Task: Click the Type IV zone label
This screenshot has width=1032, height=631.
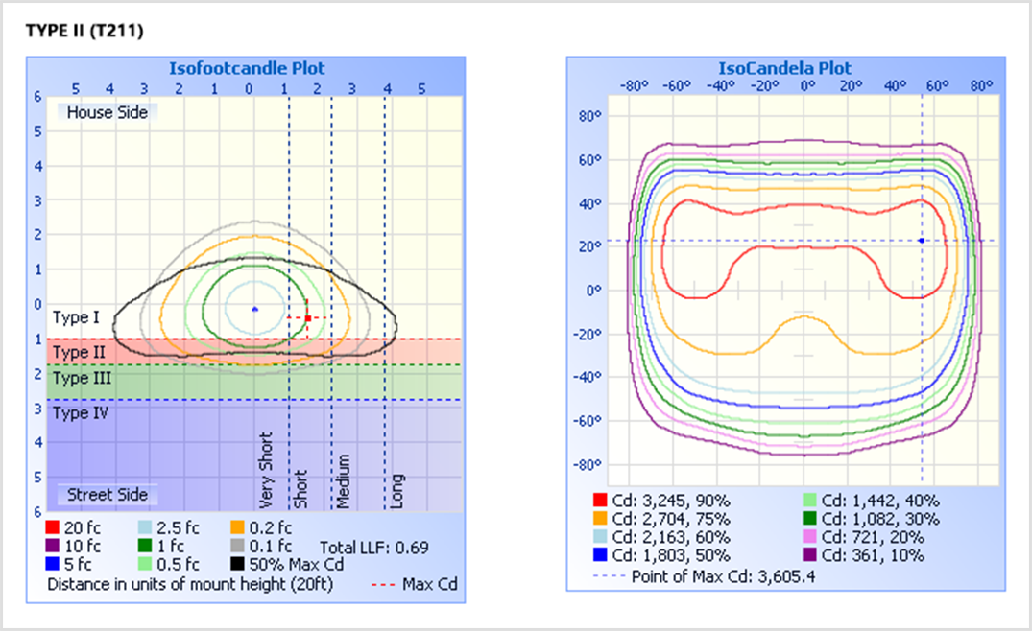Action: 81,414
